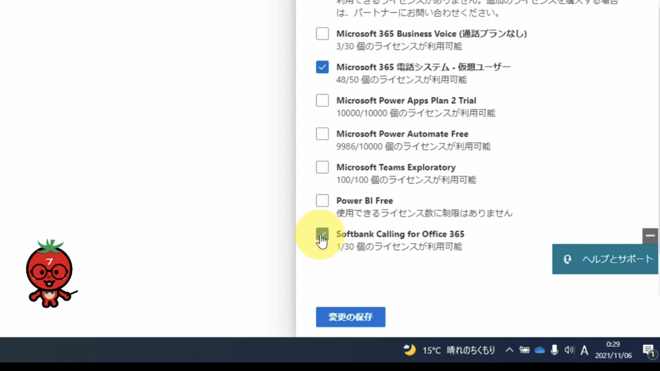Screen dimensions: 660x371
Task: Click text '10000/10000 個のライセンスが利用可能'
Action: click(416, 113)
